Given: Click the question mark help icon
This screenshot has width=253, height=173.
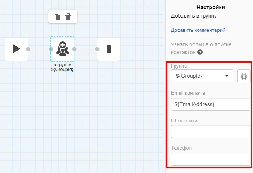Looking at the screenshot, I should pyautogui.click(x=200, y=52).
